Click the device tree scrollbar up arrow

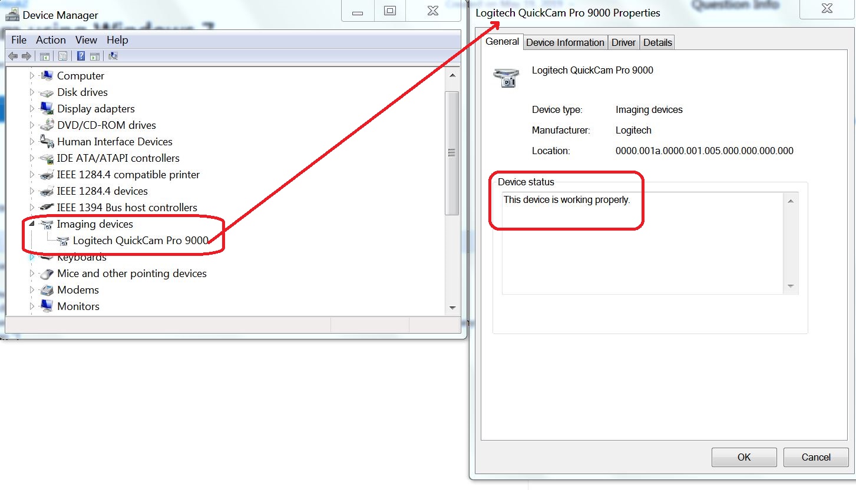click(452, 75)
